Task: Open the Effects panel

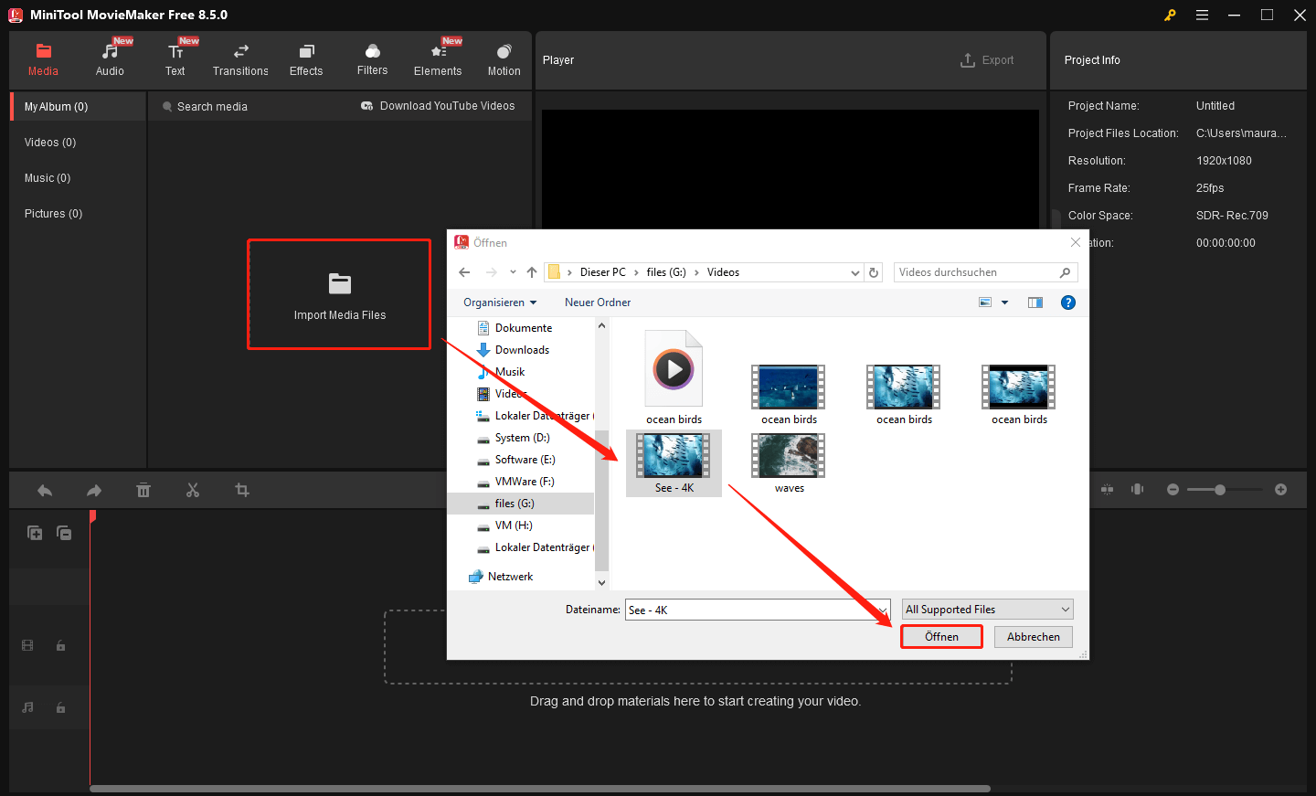Action: pos(306,58)
